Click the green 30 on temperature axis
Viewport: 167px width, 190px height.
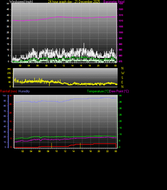point(120,108)
